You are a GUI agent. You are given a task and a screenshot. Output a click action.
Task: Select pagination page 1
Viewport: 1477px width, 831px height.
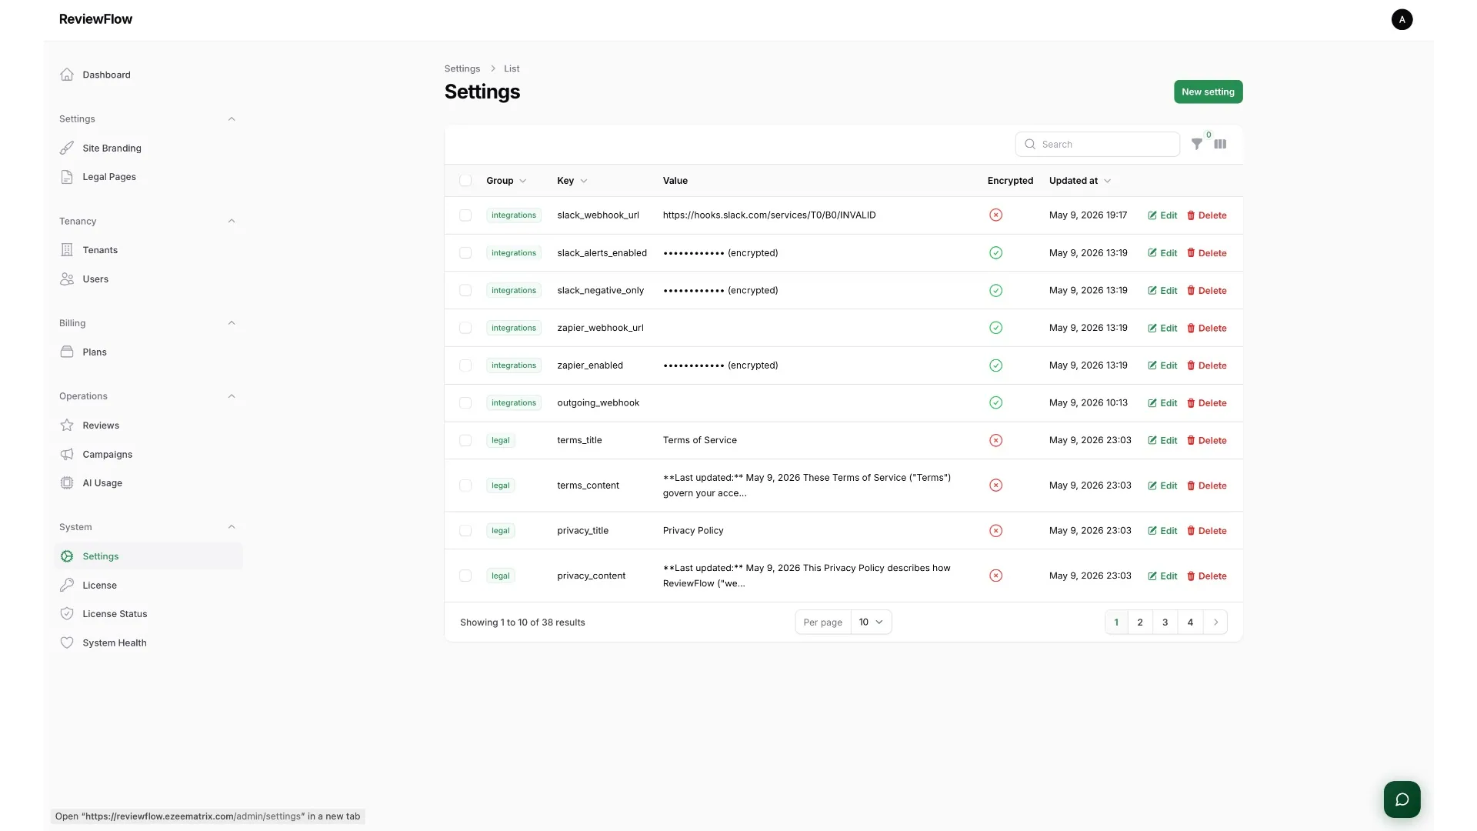click(1116, 622)
